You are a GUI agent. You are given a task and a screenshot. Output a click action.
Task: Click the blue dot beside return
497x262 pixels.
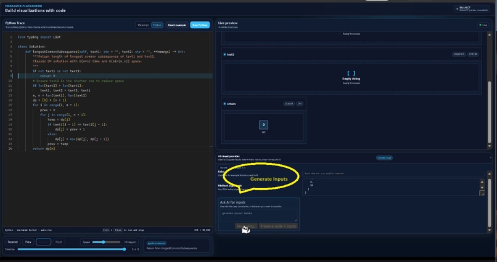tap(224, 104)
